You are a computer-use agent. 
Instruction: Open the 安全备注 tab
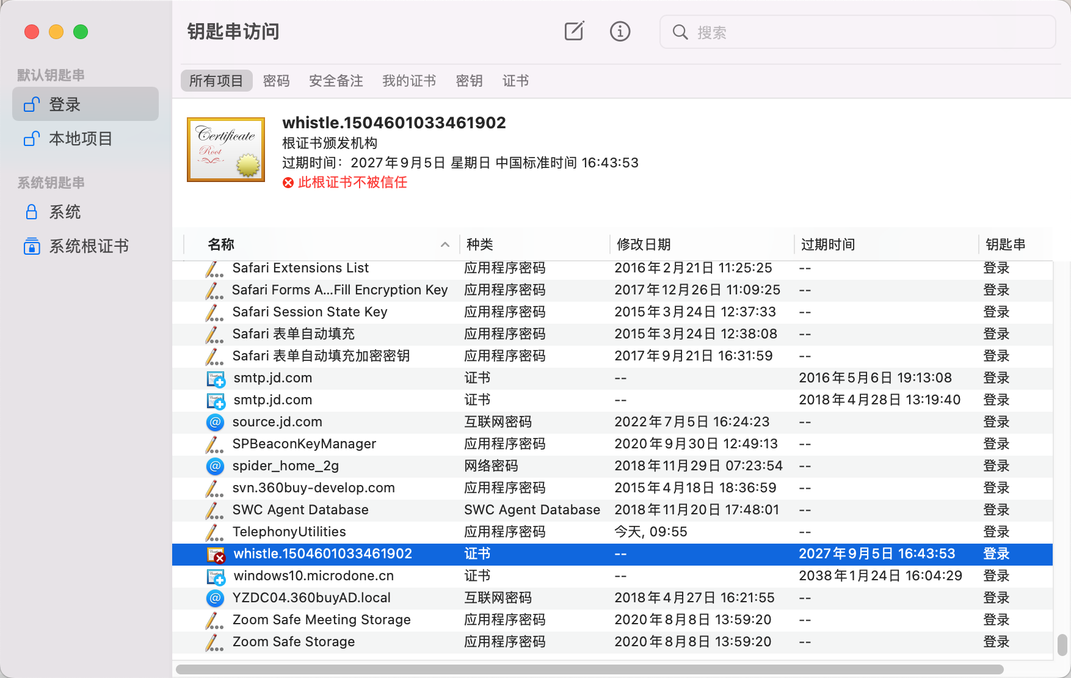point(336,81)
